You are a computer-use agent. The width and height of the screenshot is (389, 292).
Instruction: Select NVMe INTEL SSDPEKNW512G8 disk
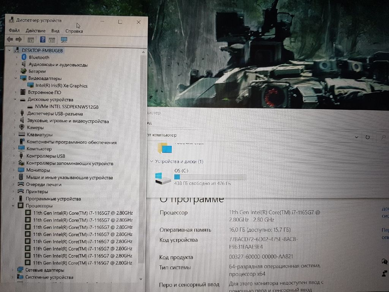click(66, 107)
